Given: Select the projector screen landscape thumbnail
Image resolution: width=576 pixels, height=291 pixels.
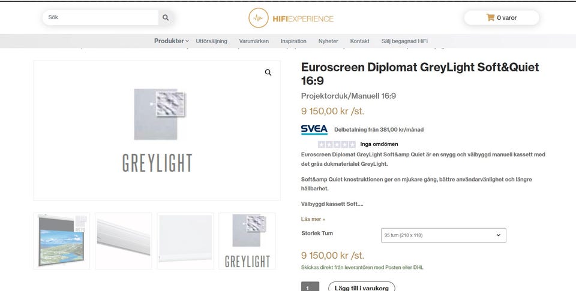Looking at the screenshot, I should point(62,241).
